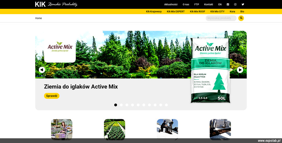Screen dimensions: 282x143
Task: Click the Active Mix 50L soil bag image
Action: coord(210,71)
